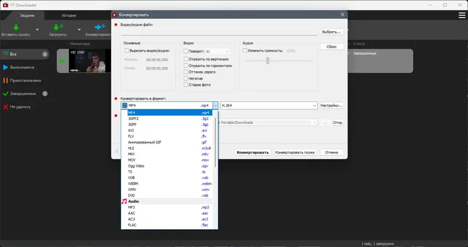The height and width of the screenshot is (247, 468).
Task: Switch to the История tab
Action: click(x=69, y=16)
